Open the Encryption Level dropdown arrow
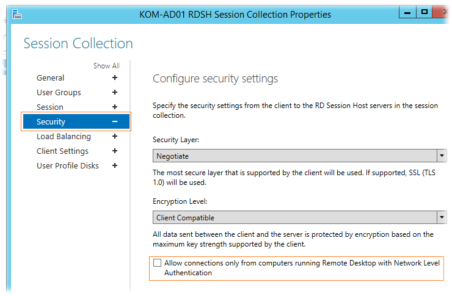The width and height of the screenshot is (452, 296). [442, 217]
